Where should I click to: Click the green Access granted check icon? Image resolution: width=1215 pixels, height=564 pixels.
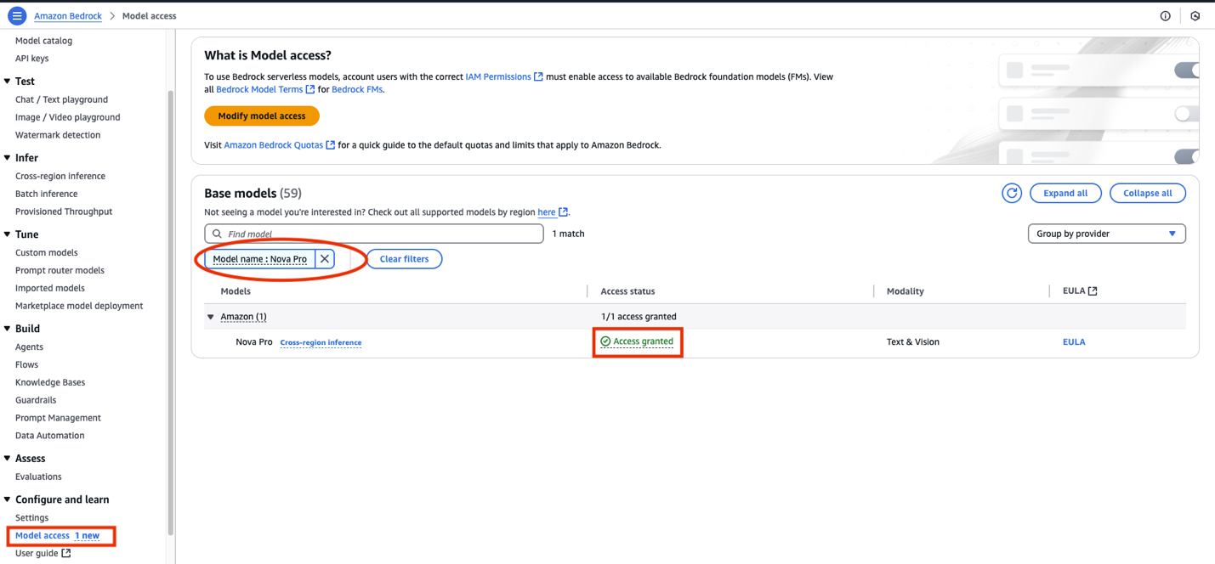605,341
